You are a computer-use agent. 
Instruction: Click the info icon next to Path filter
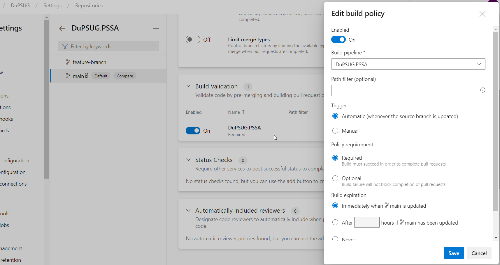click(x=483, y=90)
